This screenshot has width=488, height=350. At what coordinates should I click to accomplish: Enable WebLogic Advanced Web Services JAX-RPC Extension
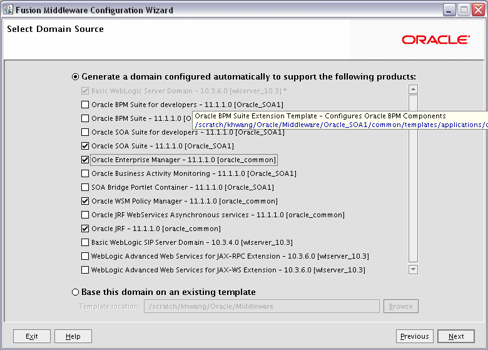(x=85, y=256)
